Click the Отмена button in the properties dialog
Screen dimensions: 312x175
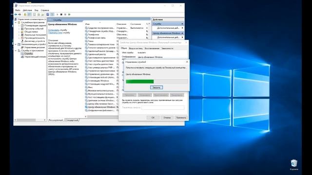click(x=167, y=118)
